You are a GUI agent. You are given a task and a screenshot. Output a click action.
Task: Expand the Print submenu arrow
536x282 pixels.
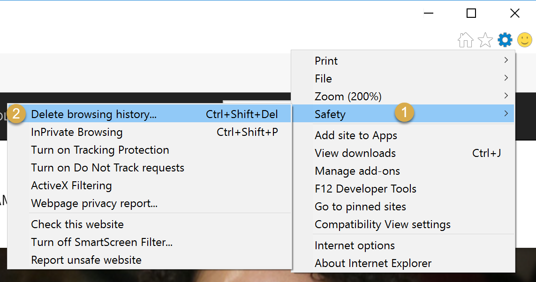[x=506, y=60]
